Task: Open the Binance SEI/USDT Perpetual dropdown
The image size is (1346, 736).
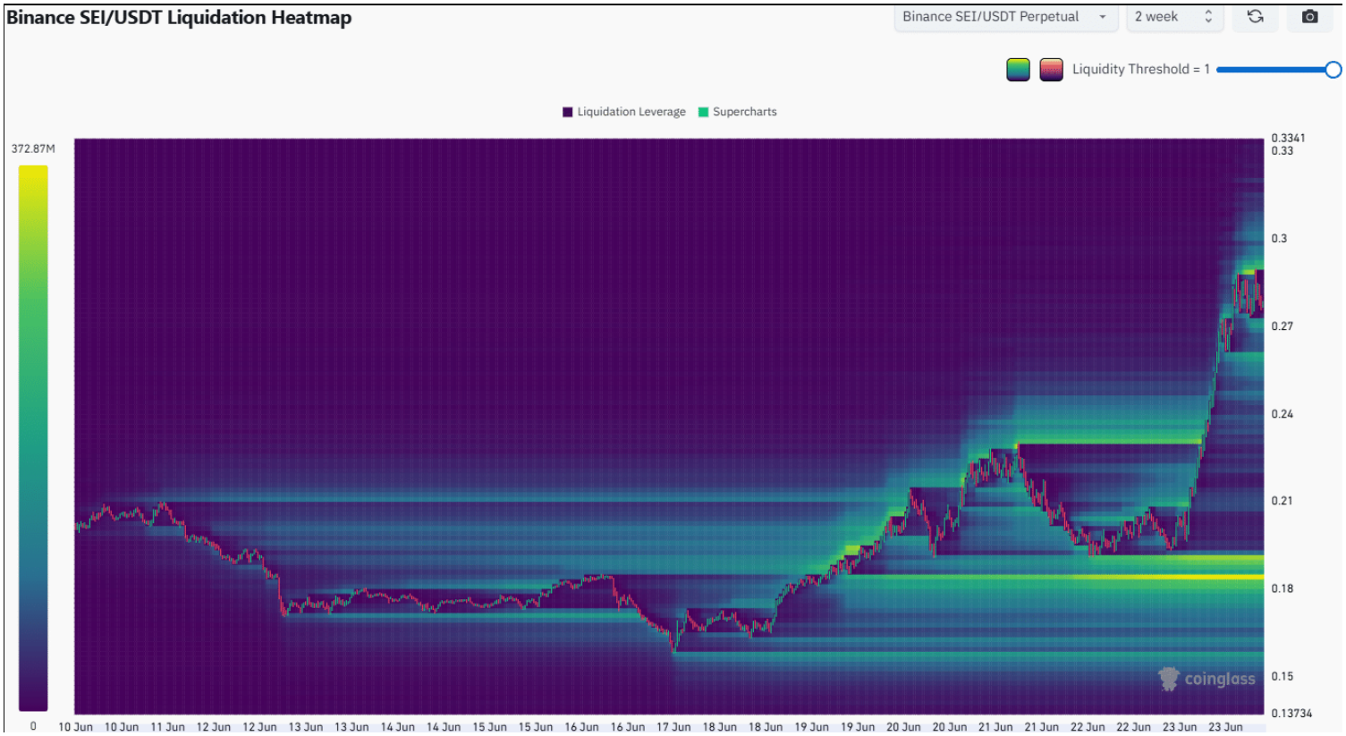Action: click(991, 17)
